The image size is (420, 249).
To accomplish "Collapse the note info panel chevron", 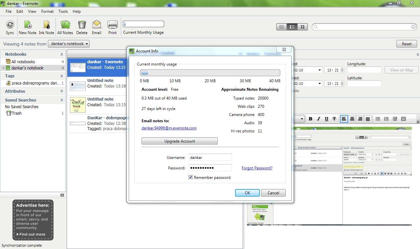I will coord(418,54).
